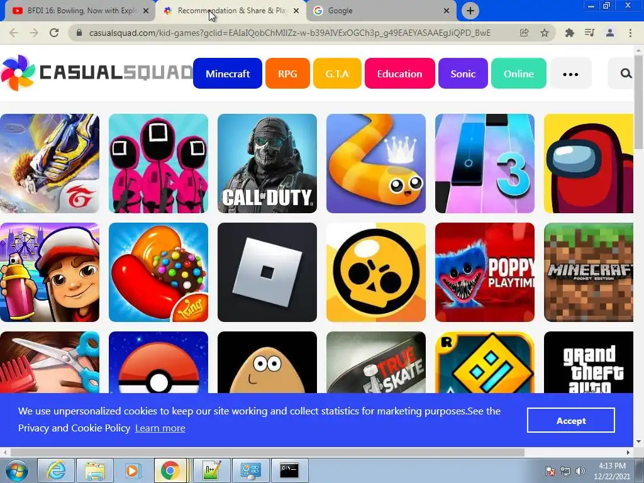
Task: Open the Learn more cookie policy link
Action: [160, 428]
